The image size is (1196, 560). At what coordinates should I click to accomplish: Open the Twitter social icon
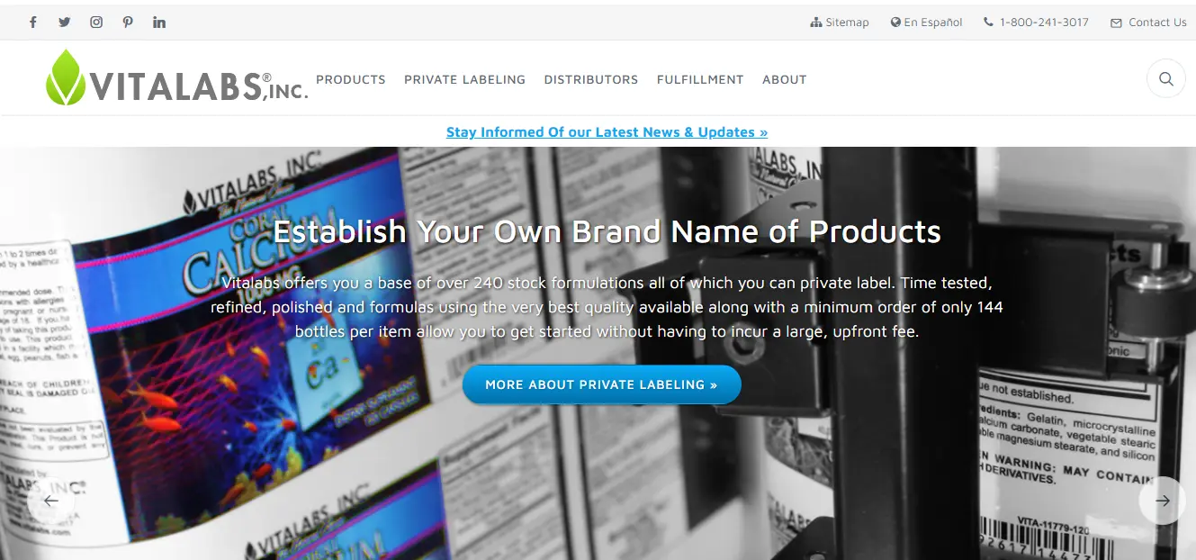pos(65,23)
